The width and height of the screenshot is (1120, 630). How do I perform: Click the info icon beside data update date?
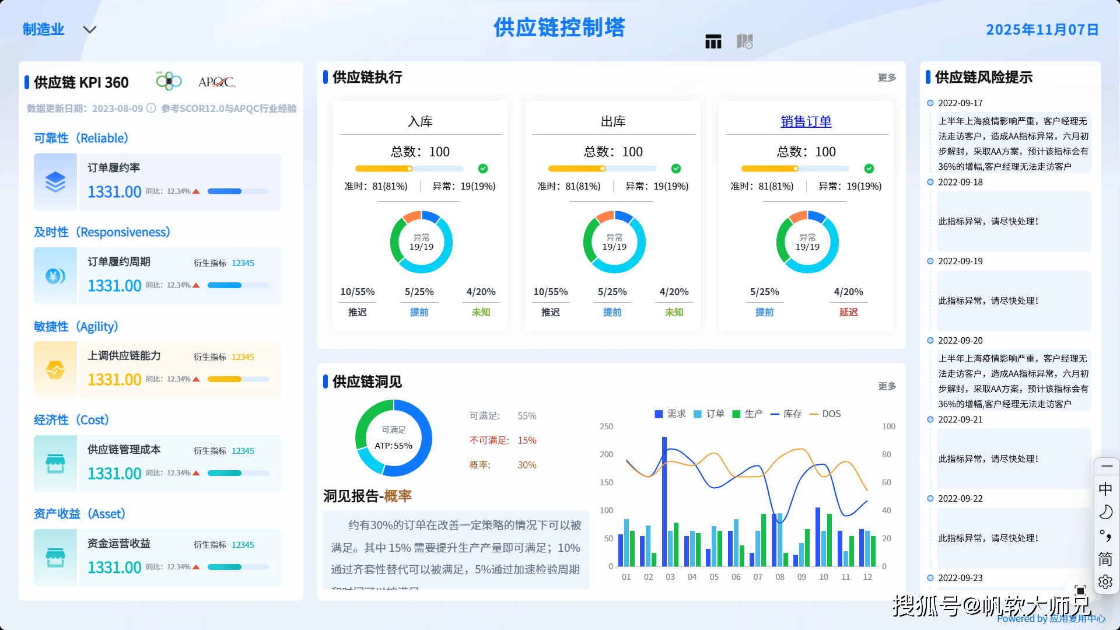151,108
